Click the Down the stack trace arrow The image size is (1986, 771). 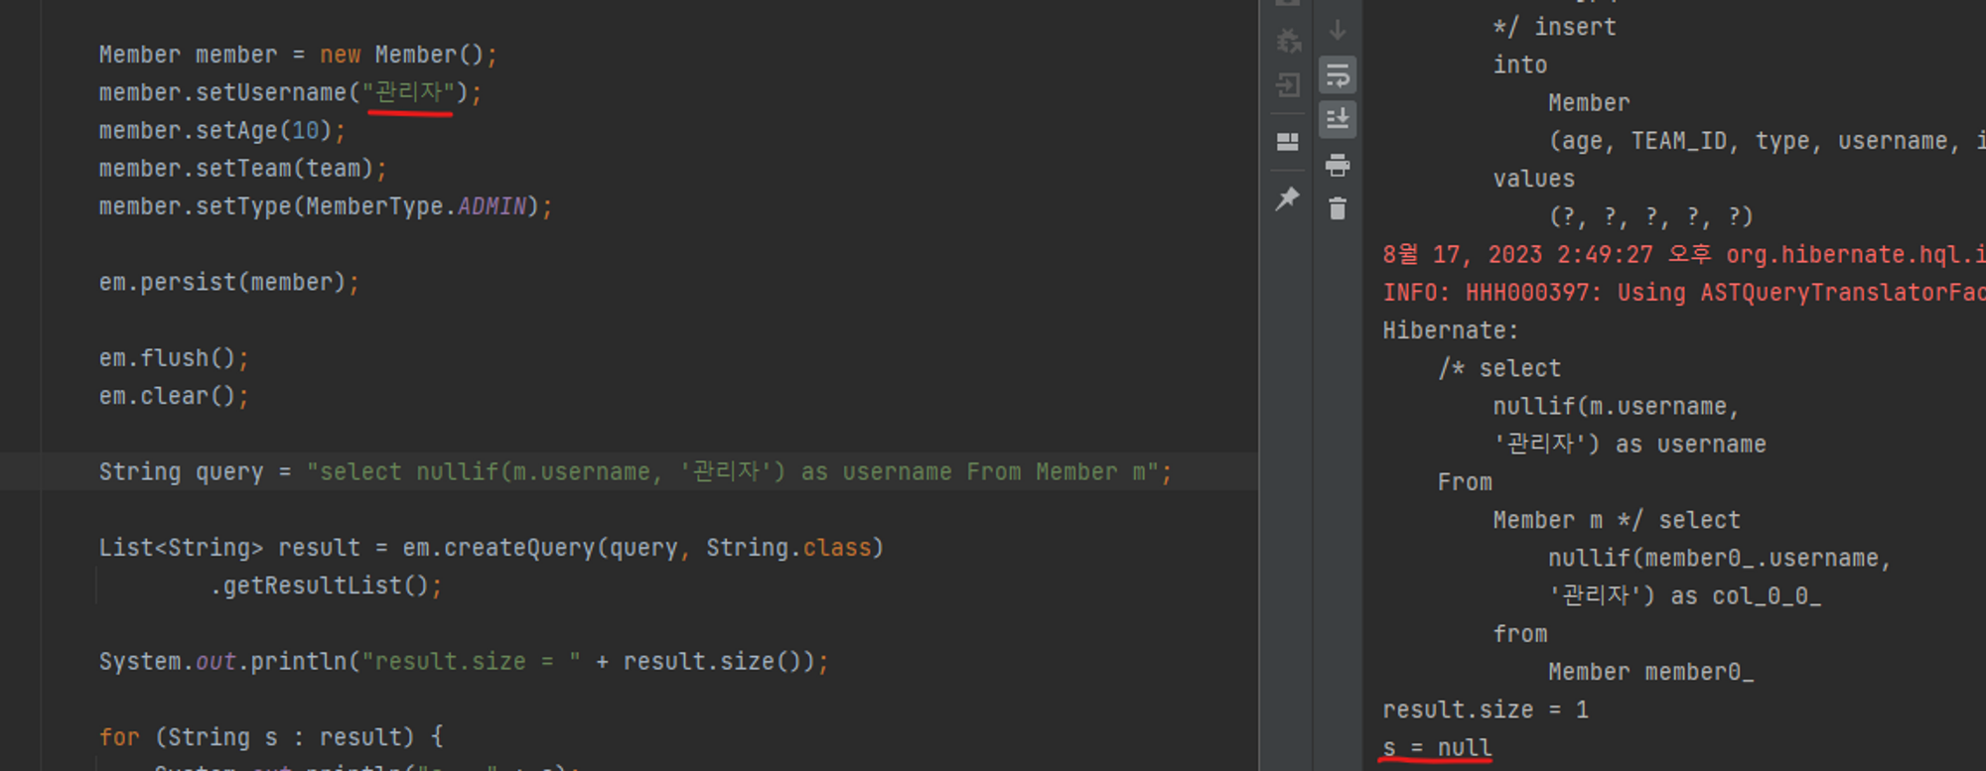pos(1338,30)
